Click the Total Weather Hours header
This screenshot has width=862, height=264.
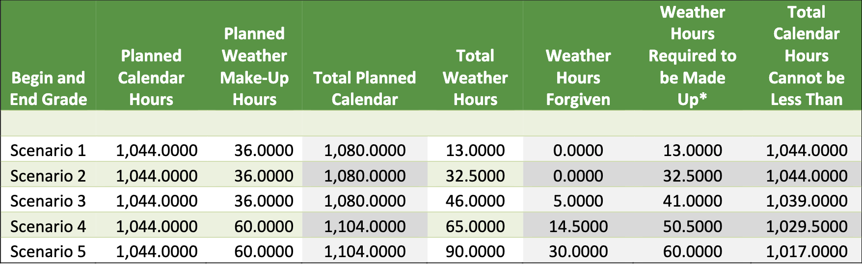pyautogui.click(x=475, y=78)
